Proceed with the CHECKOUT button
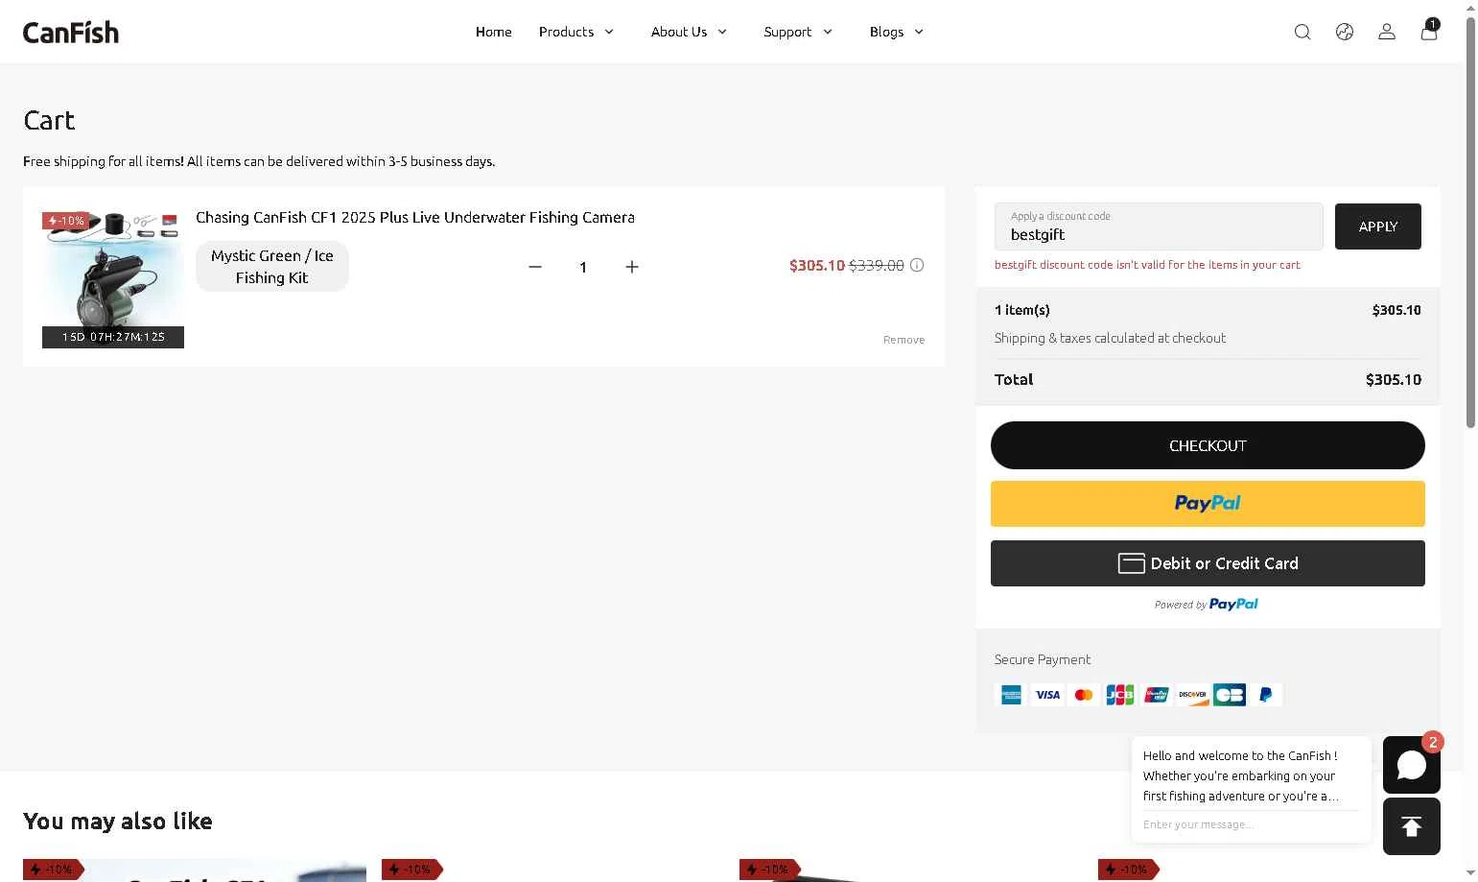 click(1208, 445)
